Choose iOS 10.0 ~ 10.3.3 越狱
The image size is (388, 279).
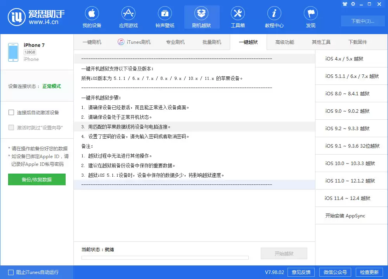pyautogui.click(x=352, y=164)
